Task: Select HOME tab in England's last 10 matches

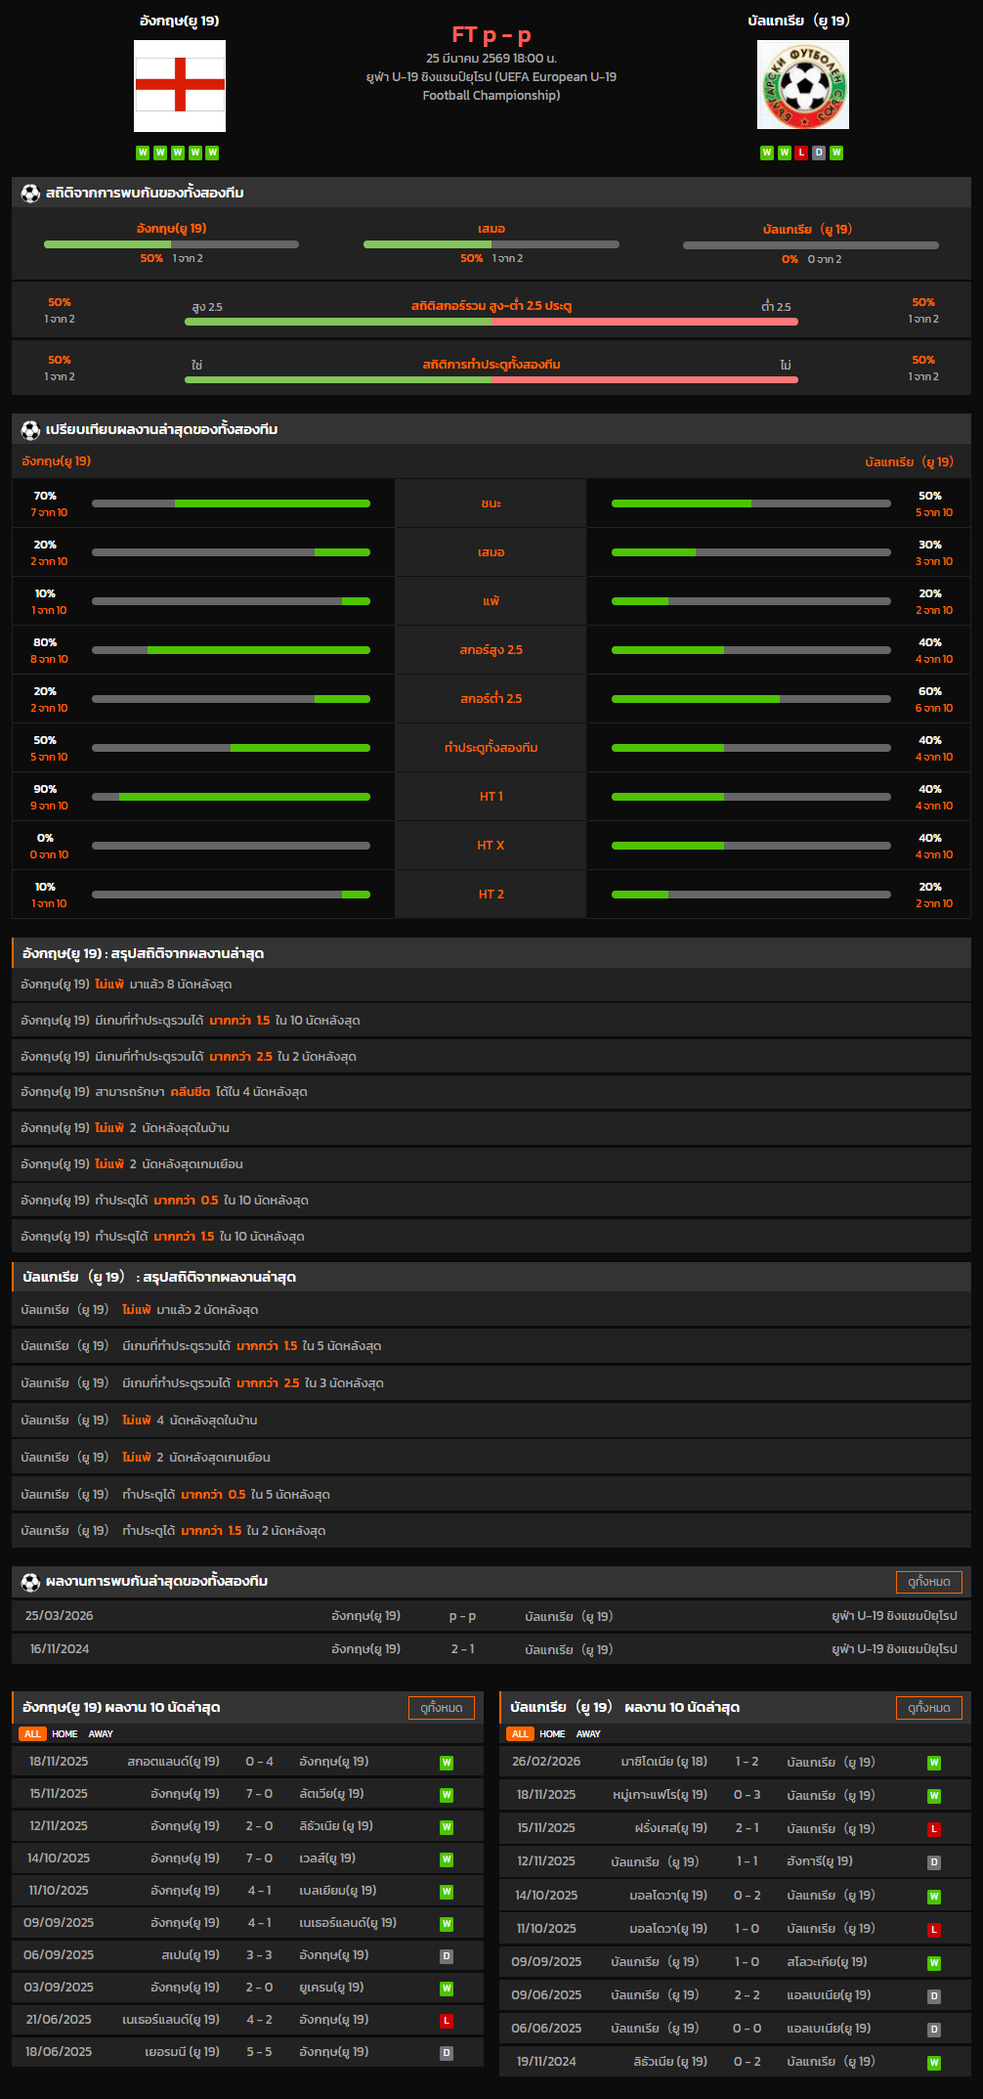Action: coord(64,1734)
